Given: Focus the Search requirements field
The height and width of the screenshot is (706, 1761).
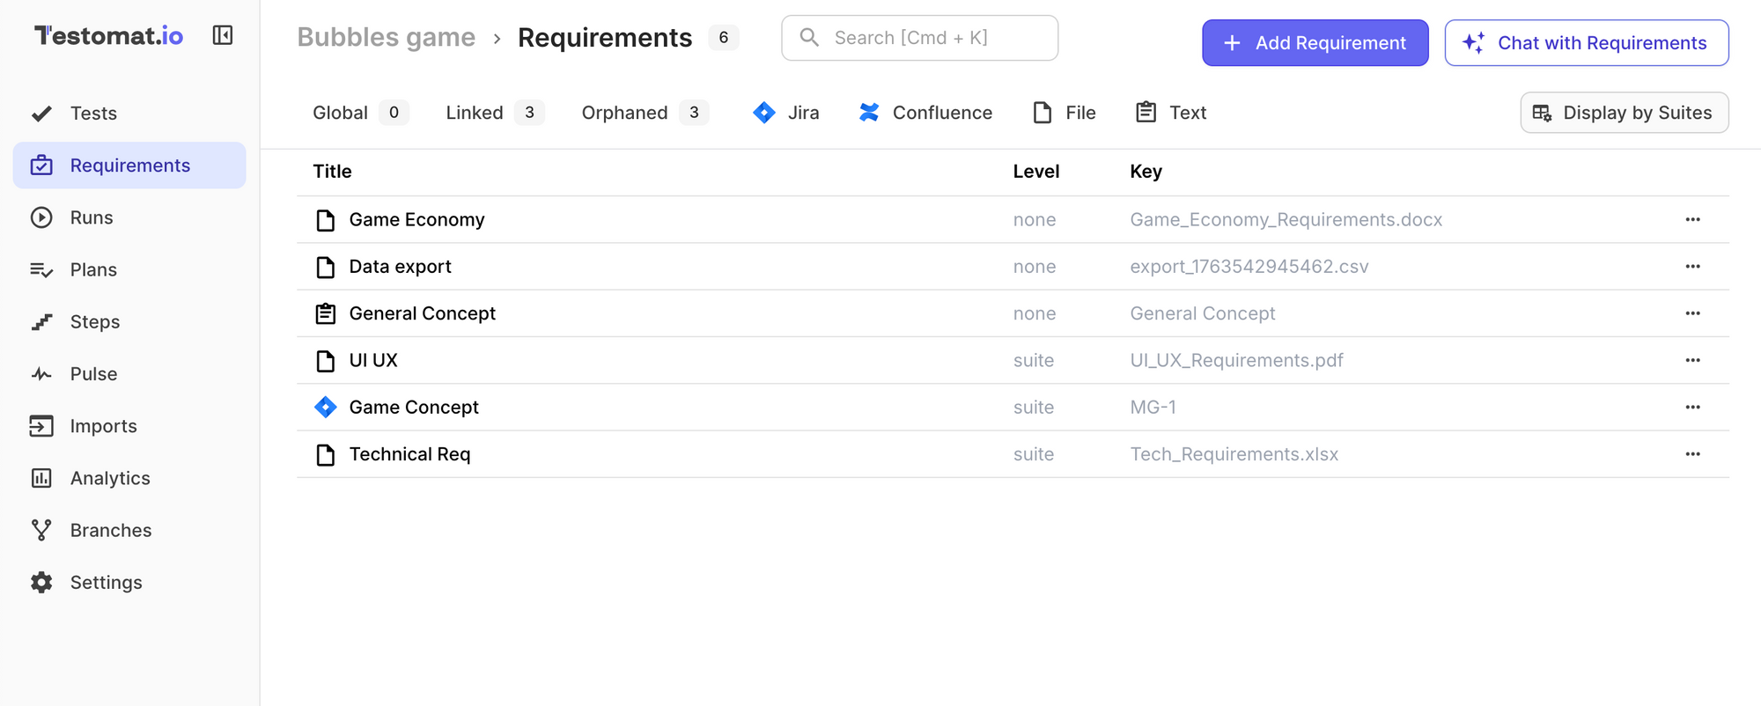Looking at the screenshot, I should point(919,38).
